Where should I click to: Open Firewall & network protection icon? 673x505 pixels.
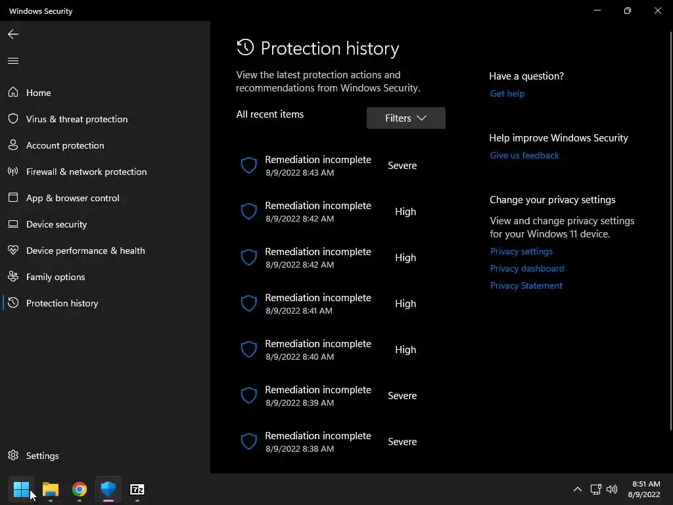[13, 172]
